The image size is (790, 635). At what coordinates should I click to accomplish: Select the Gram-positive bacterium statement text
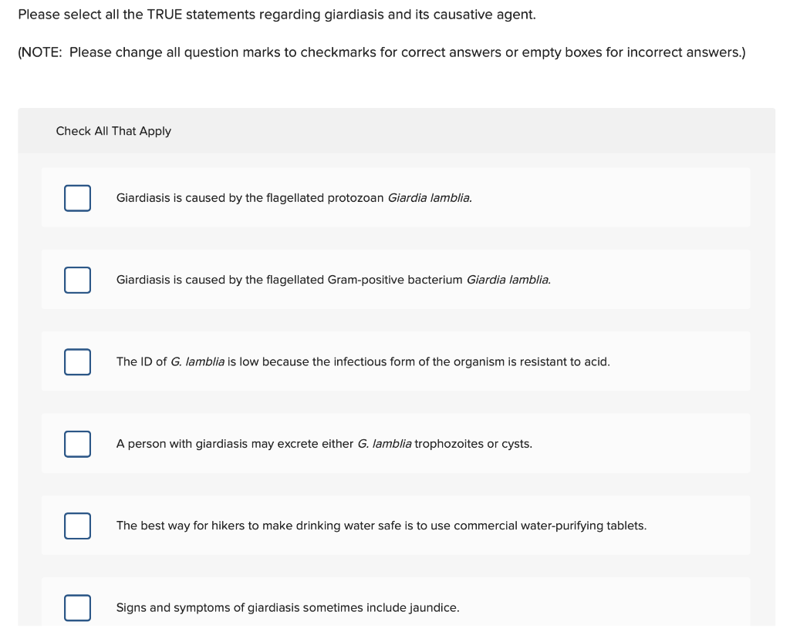332,280
